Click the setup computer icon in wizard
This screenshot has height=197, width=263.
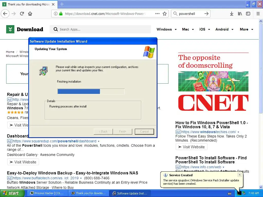43,71
